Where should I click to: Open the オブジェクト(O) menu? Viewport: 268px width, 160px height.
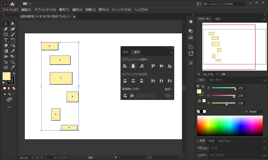click(45, 10)
